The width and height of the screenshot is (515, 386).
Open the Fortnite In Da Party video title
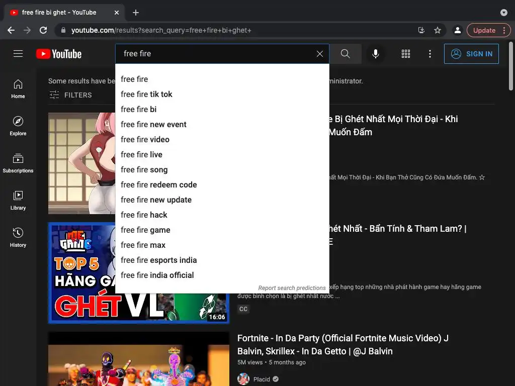click(342, 345)
